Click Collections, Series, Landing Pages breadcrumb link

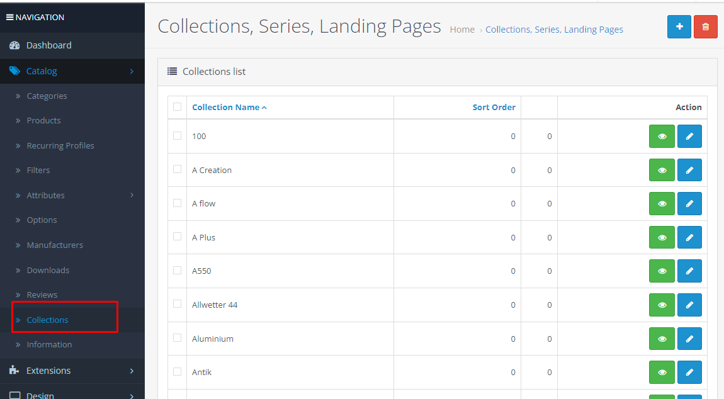click(554, 30)
